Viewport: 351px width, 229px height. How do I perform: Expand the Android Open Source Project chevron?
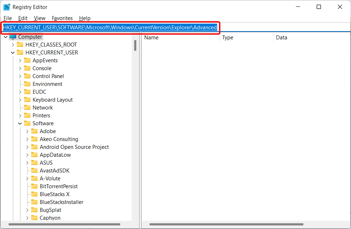27,147
